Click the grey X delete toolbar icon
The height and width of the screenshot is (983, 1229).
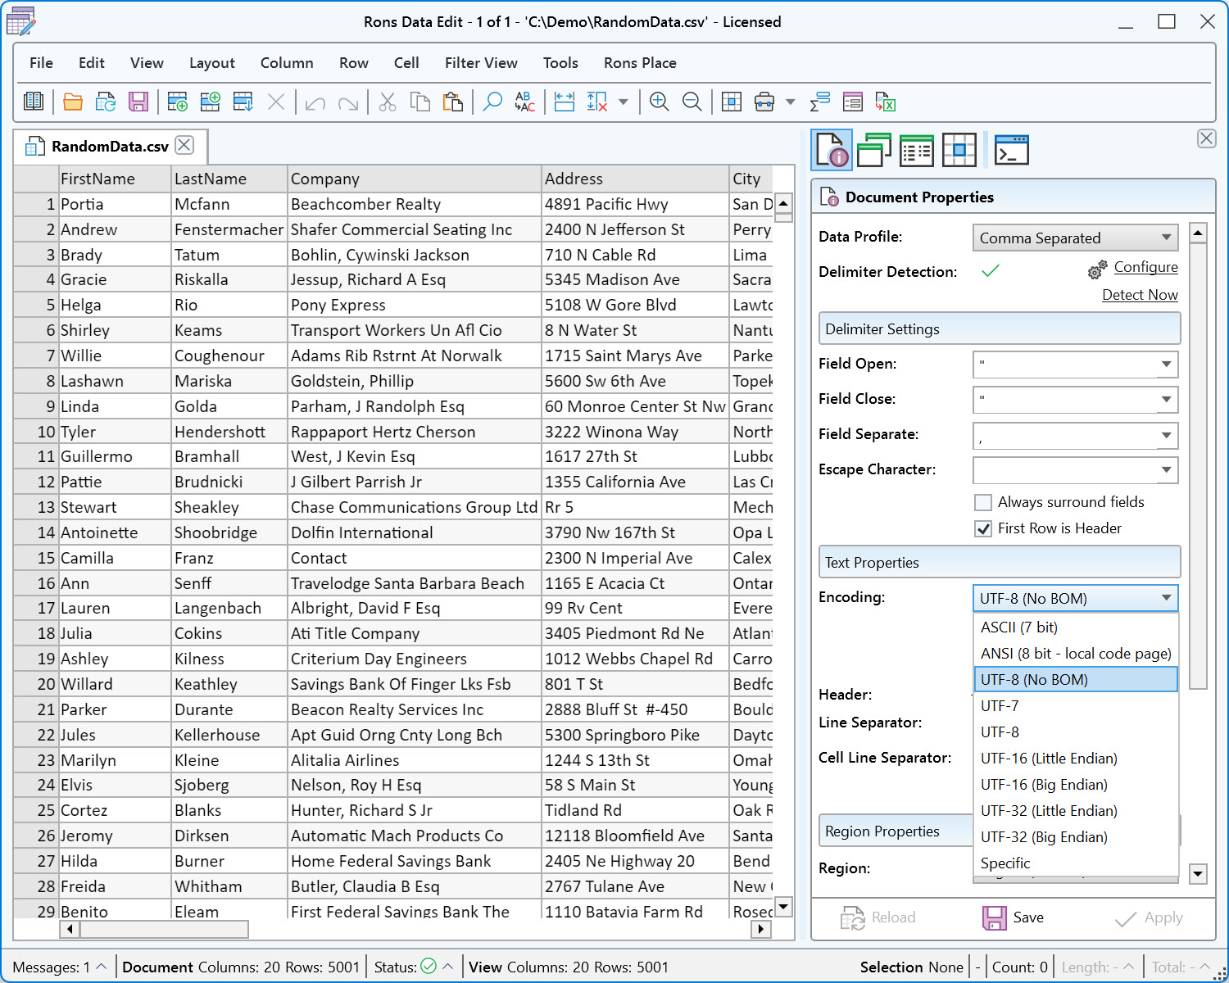click(x=276, y=102)
